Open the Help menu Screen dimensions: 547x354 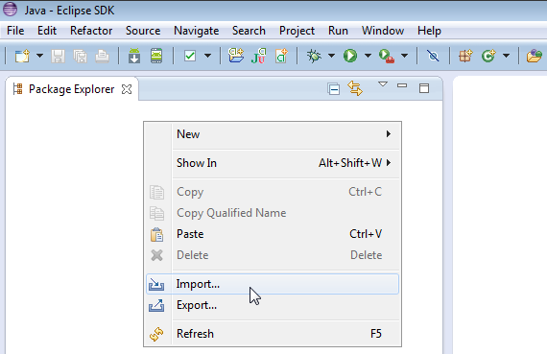coord(429,31)
